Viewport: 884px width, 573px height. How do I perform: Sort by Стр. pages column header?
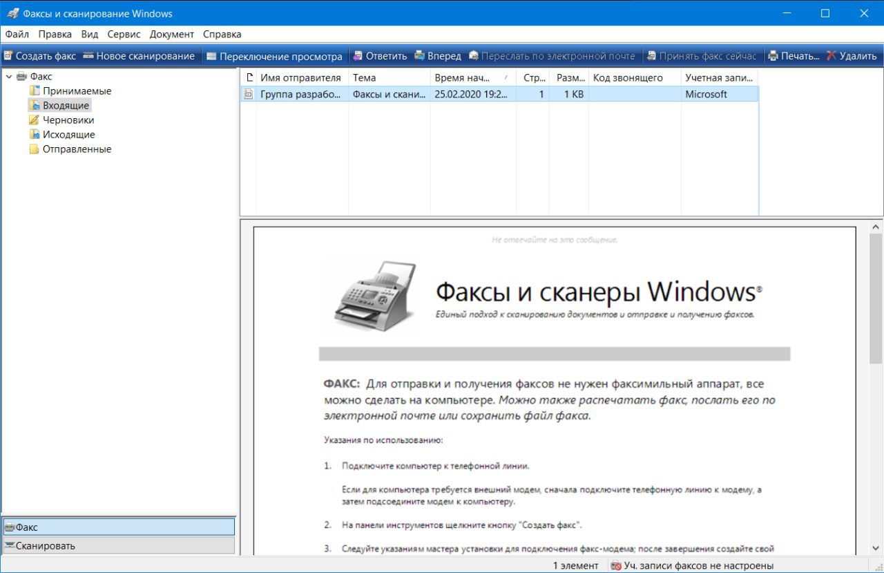[535, 77]
